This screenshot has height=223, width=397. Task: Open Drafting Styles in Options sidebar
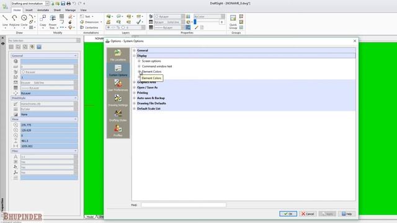point(118,116)
